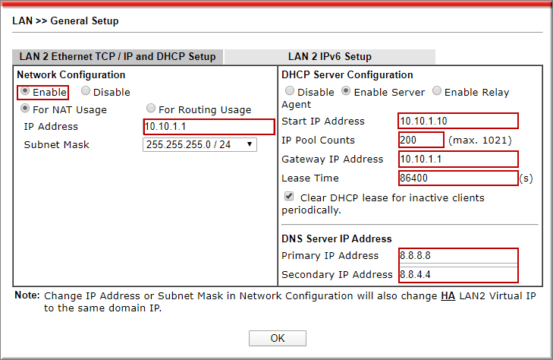Click the Start IP Address field
The width and height of the screenshot is (553, 360).
tap(457, 122)
